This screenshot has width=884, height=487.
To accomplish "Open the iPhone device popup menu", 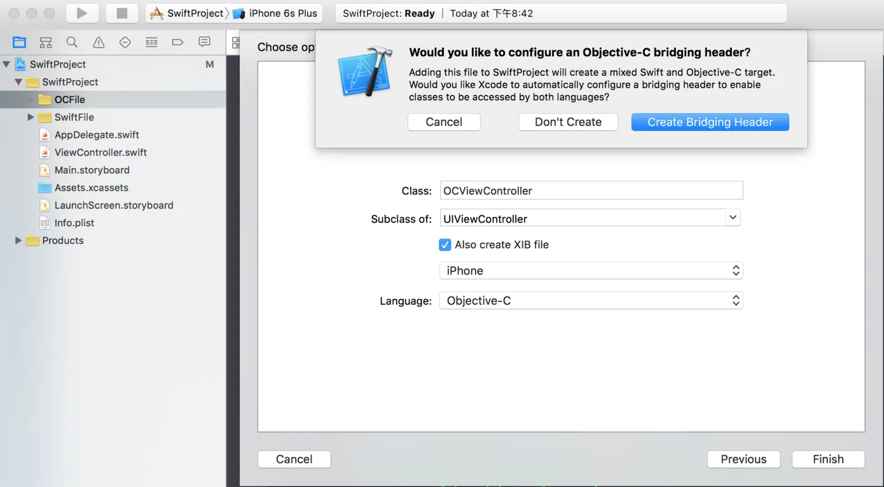I will [591, 271].
